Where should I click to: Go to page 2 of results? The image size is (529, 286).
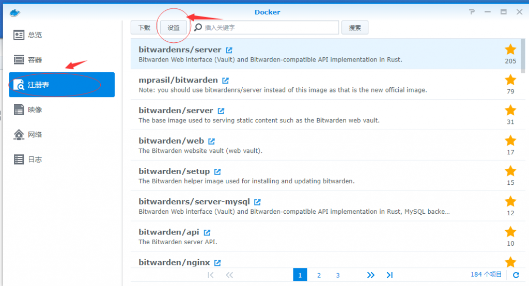pyautogui.click(x=319, y=275)
